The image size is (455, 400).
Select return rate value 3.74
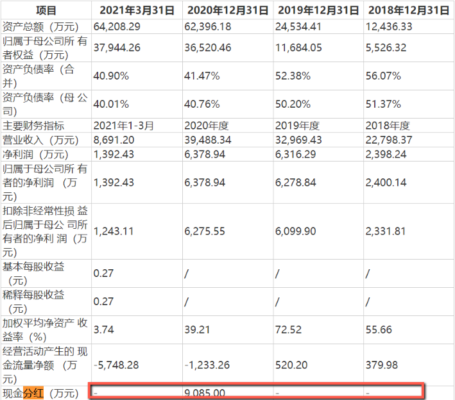click(103, 330)
